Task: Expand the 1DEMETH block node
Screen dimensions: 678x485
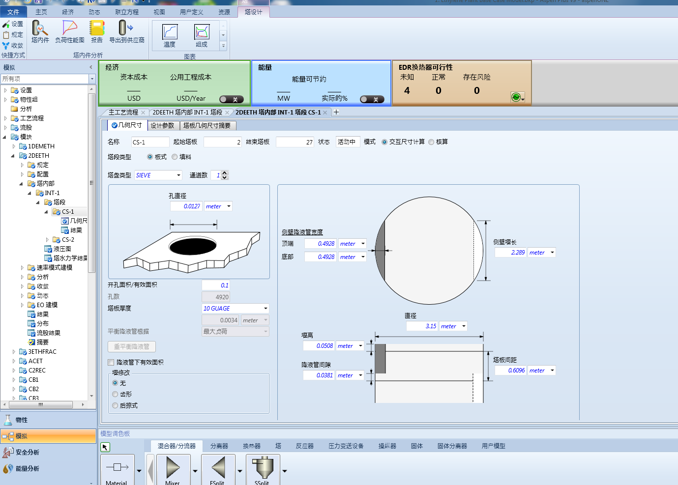Action: coord(14,146)
